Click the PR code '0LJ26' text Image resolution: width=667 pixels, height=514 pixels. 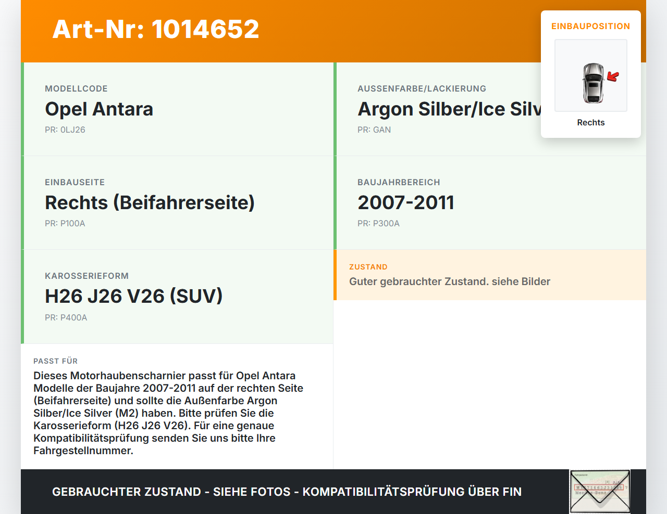point(65,129)
